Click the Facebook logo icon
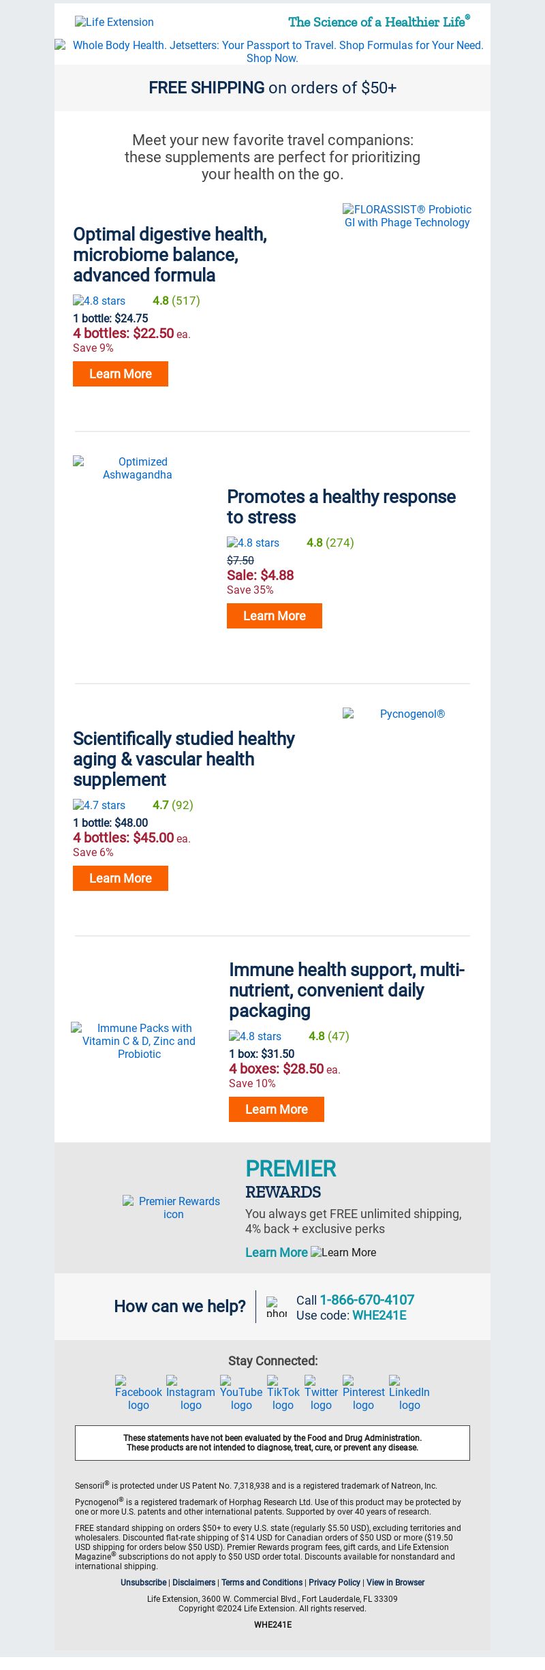 pos(138,1393)
